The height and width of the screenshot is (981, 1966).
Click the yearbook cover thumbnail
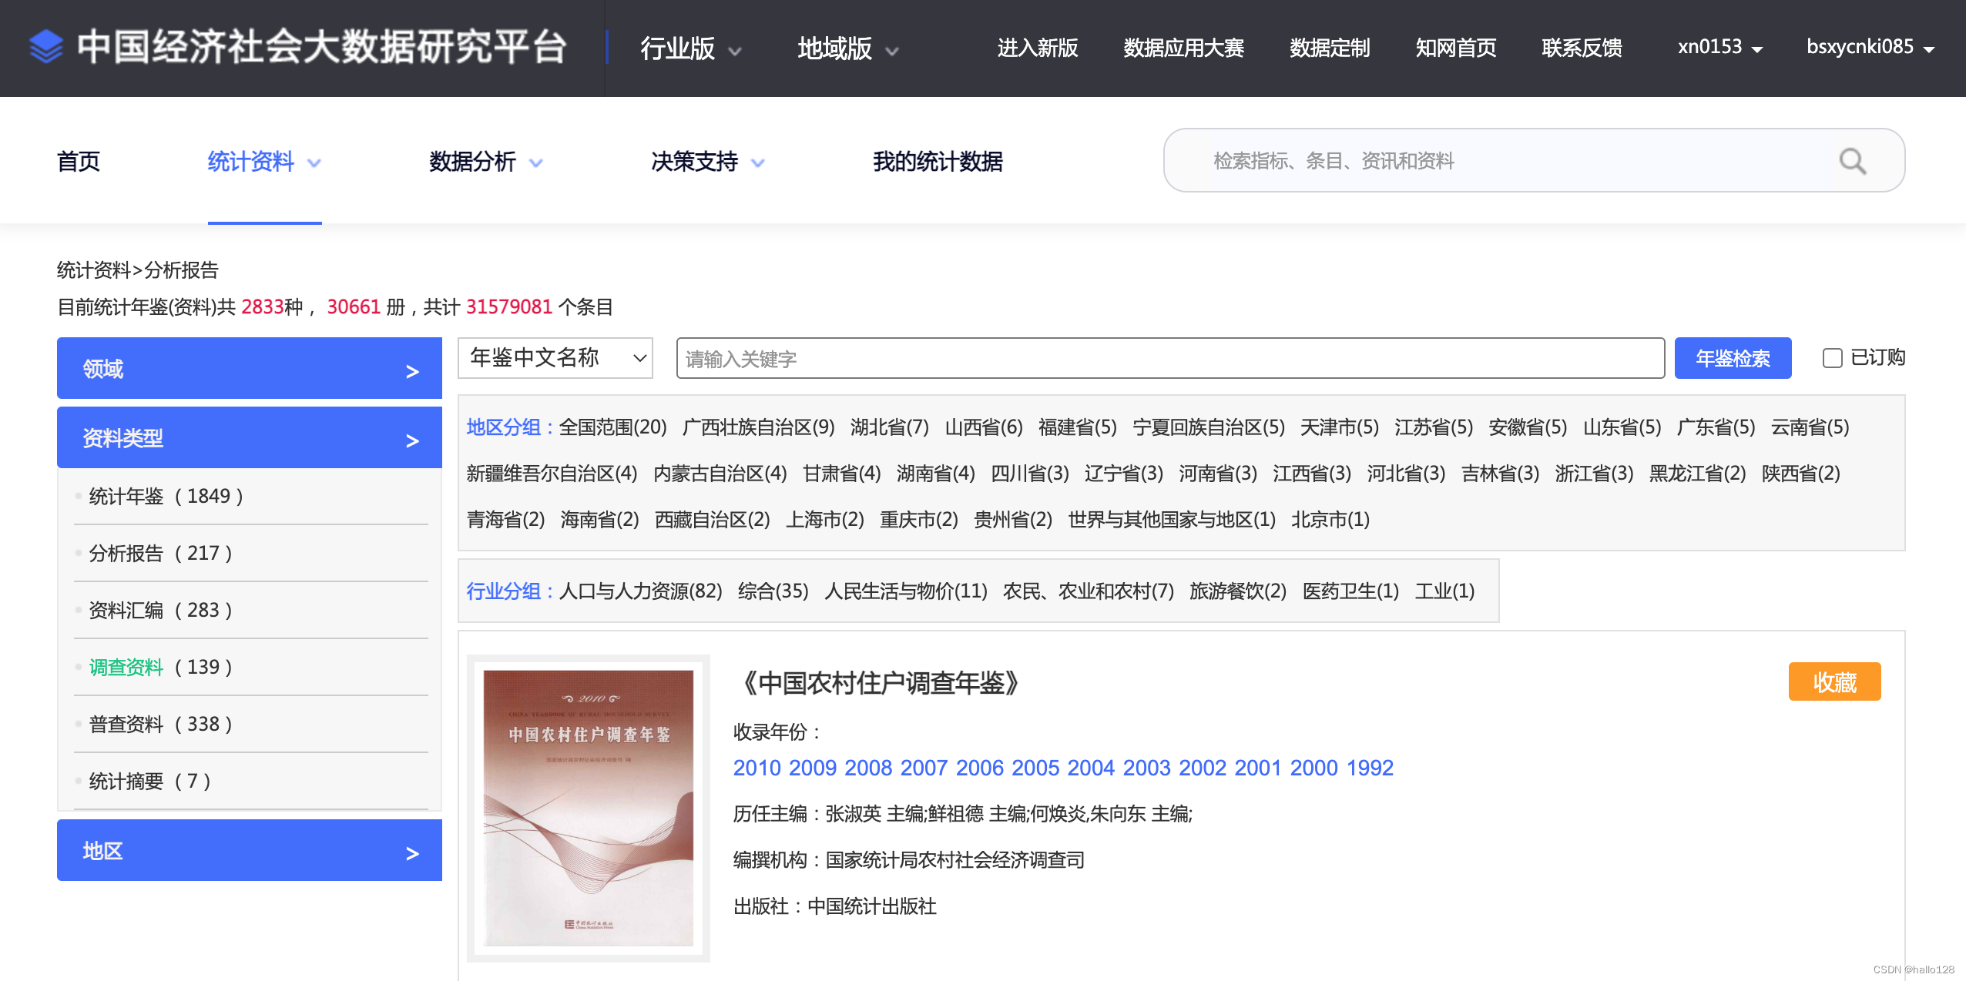point(588,807)
